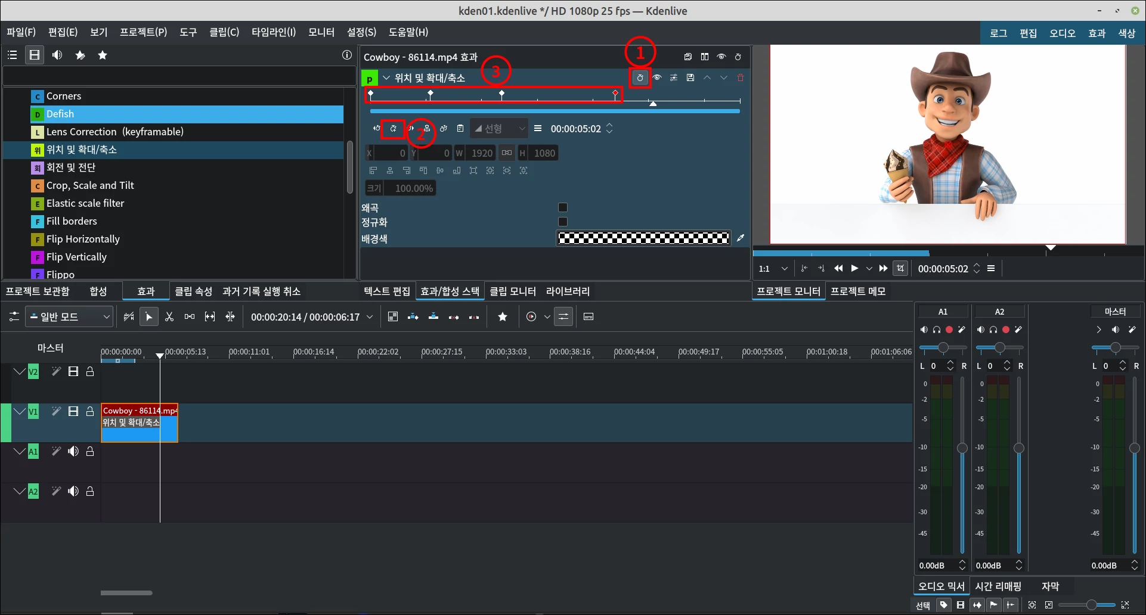This screenshot has height=615, width=1146.
Task: Select Flip Horizontally effect
Action: tap(187, 240)
